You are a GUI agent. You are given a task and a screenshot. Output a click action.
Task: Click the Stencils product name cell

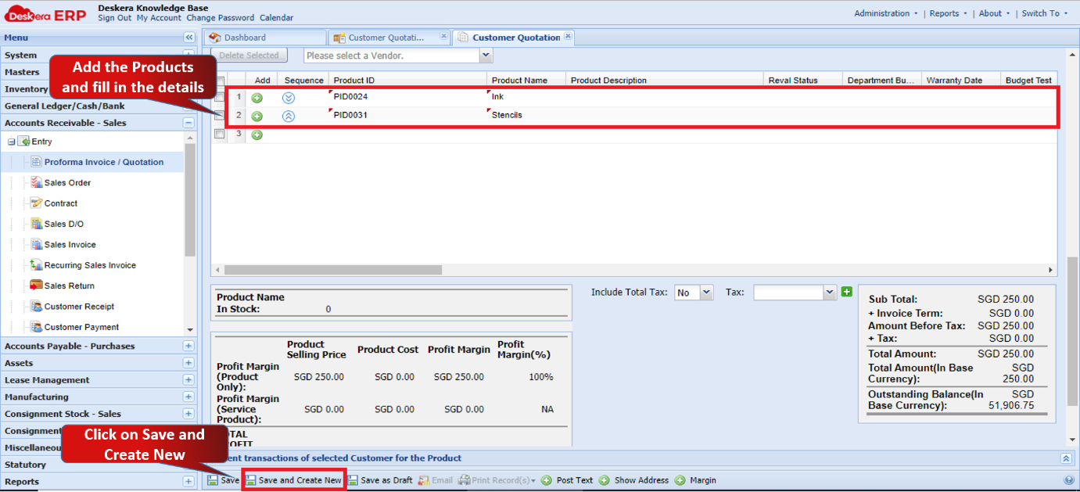[x=526, y=115]
